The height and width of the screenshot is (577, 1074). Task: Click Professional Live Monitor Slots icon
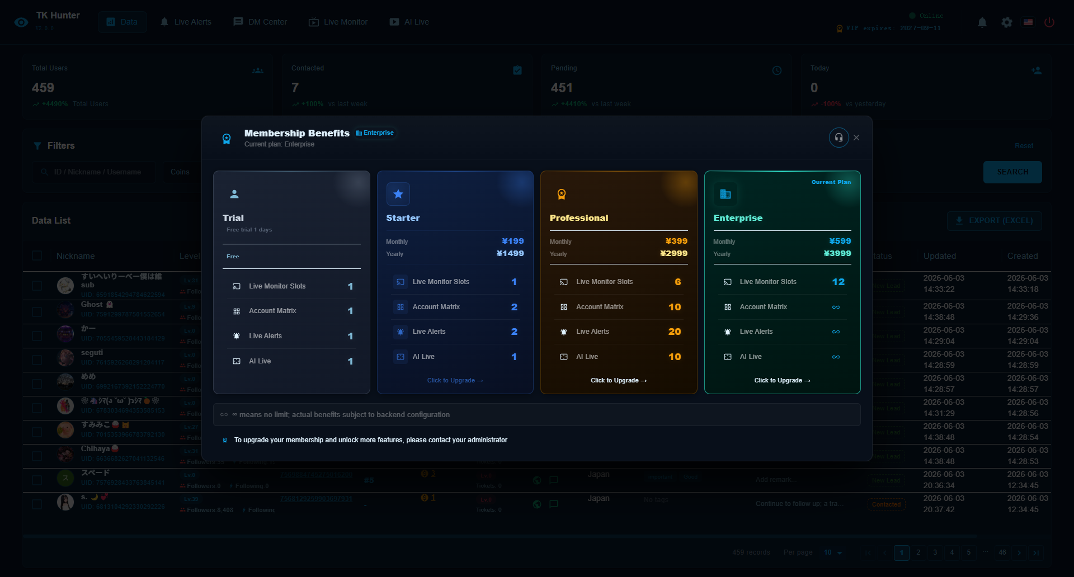point(564,282)
